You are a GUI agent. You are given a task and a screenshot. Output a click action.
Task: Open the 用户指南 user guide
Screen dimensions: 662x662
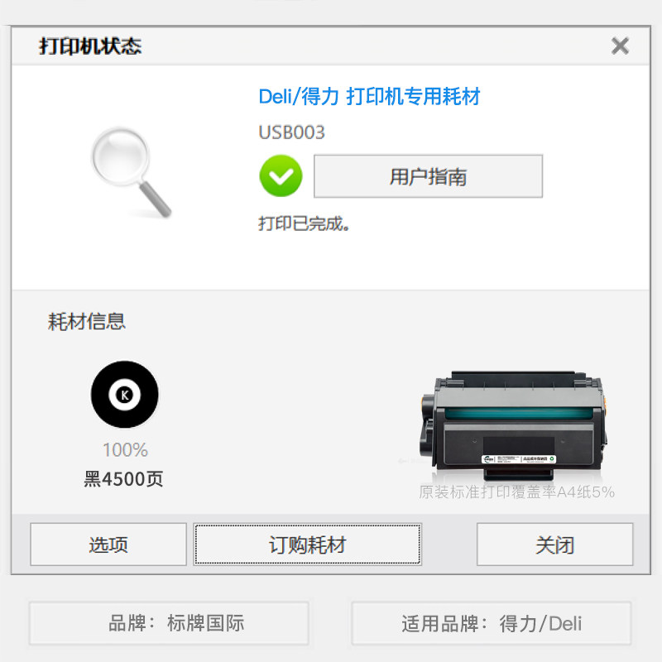[x=428, y=176]
